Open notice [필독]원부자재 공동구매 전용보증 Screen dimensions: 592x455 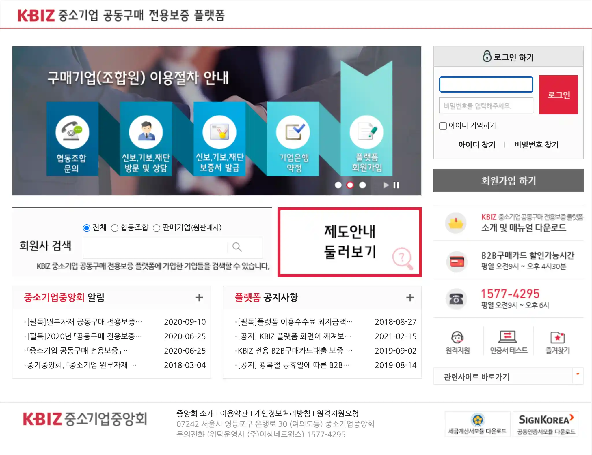coord(84,322)
